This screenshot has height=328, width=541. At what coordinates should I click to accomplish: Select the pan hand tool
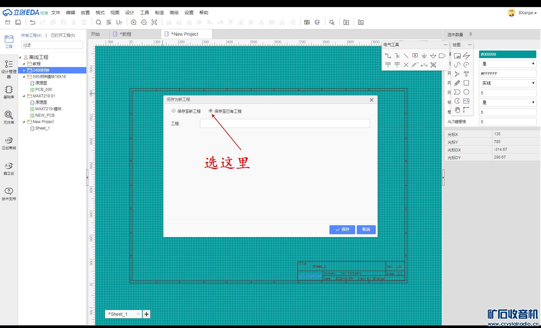click(457, 110)
